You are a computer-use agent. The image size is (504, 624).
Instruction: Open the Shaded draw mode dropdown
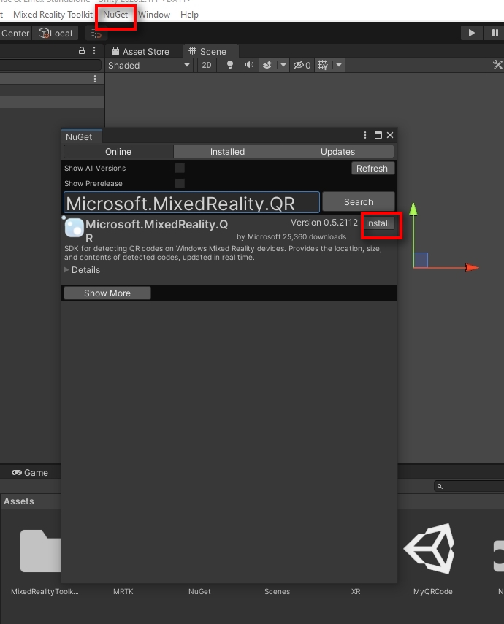(x=148, y=65)
